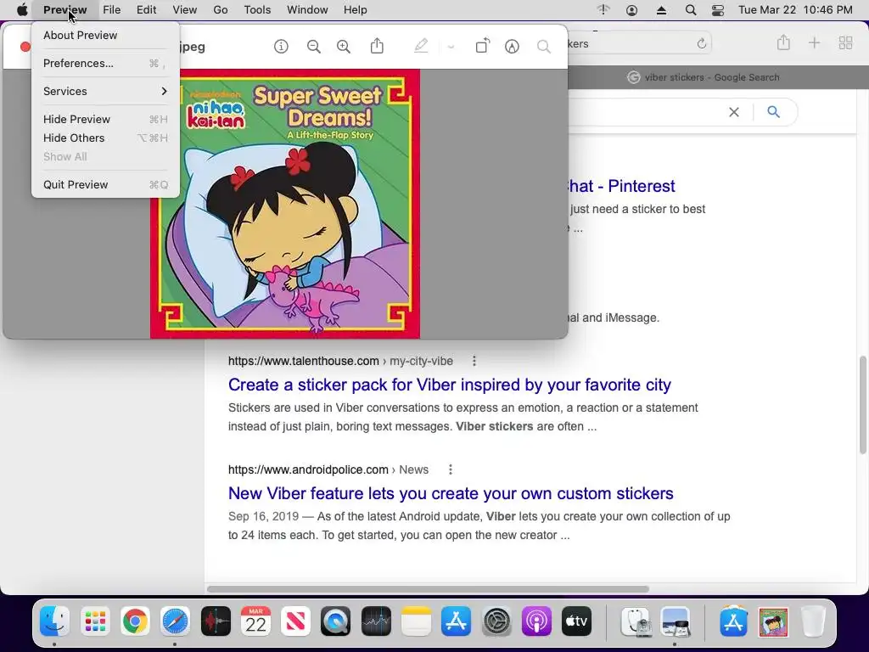Open Voice Memos from the Dock
This screenshot has height=652, width=869.
[x=216, y=621]
